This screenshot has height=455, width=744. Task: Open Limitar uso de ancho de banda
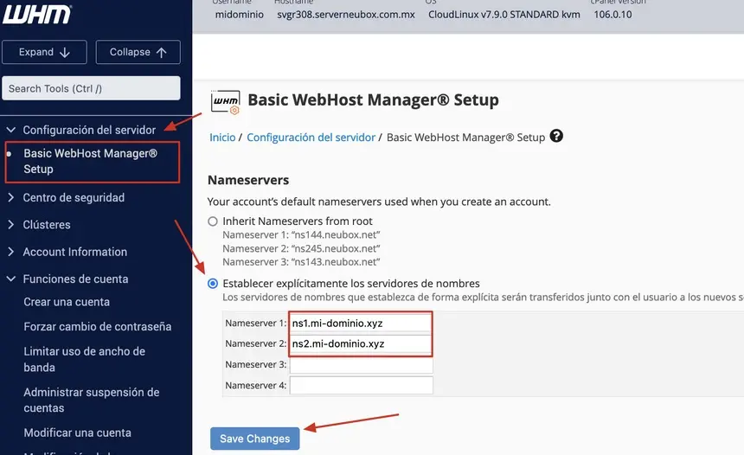point(85,359)
